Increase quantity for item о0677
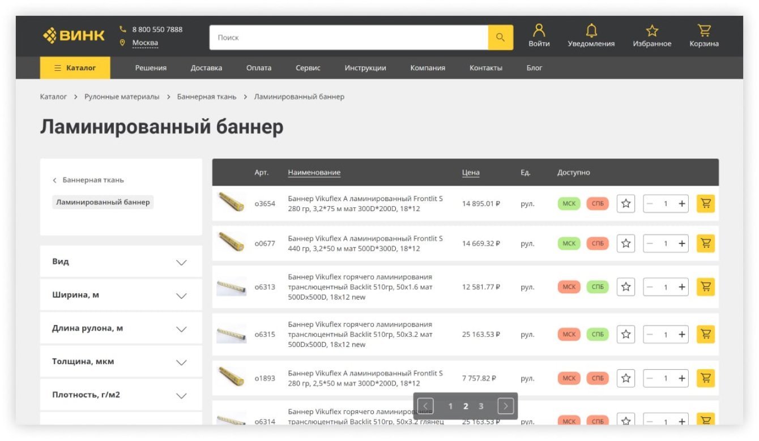This screenshot has width=759, height=441. coord(682,244)
